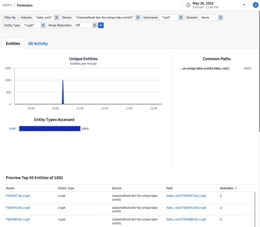
Task: Select the Entities tab
Action: 13,44
